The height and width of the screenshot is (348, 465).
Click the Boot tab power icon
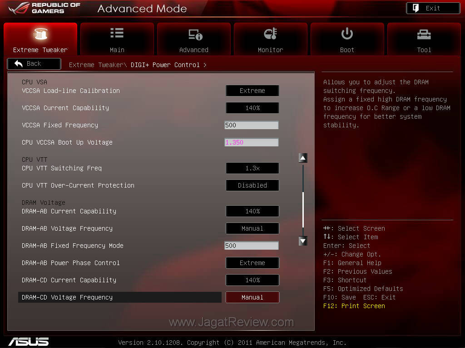click(347, 34)
